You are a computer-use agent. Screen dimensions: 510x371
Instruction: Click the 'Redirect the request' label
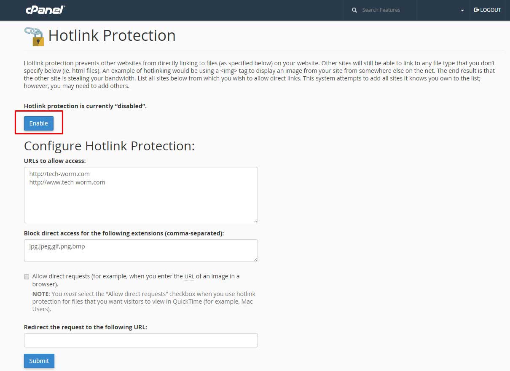pyautogui.click(x=86, y=327)
